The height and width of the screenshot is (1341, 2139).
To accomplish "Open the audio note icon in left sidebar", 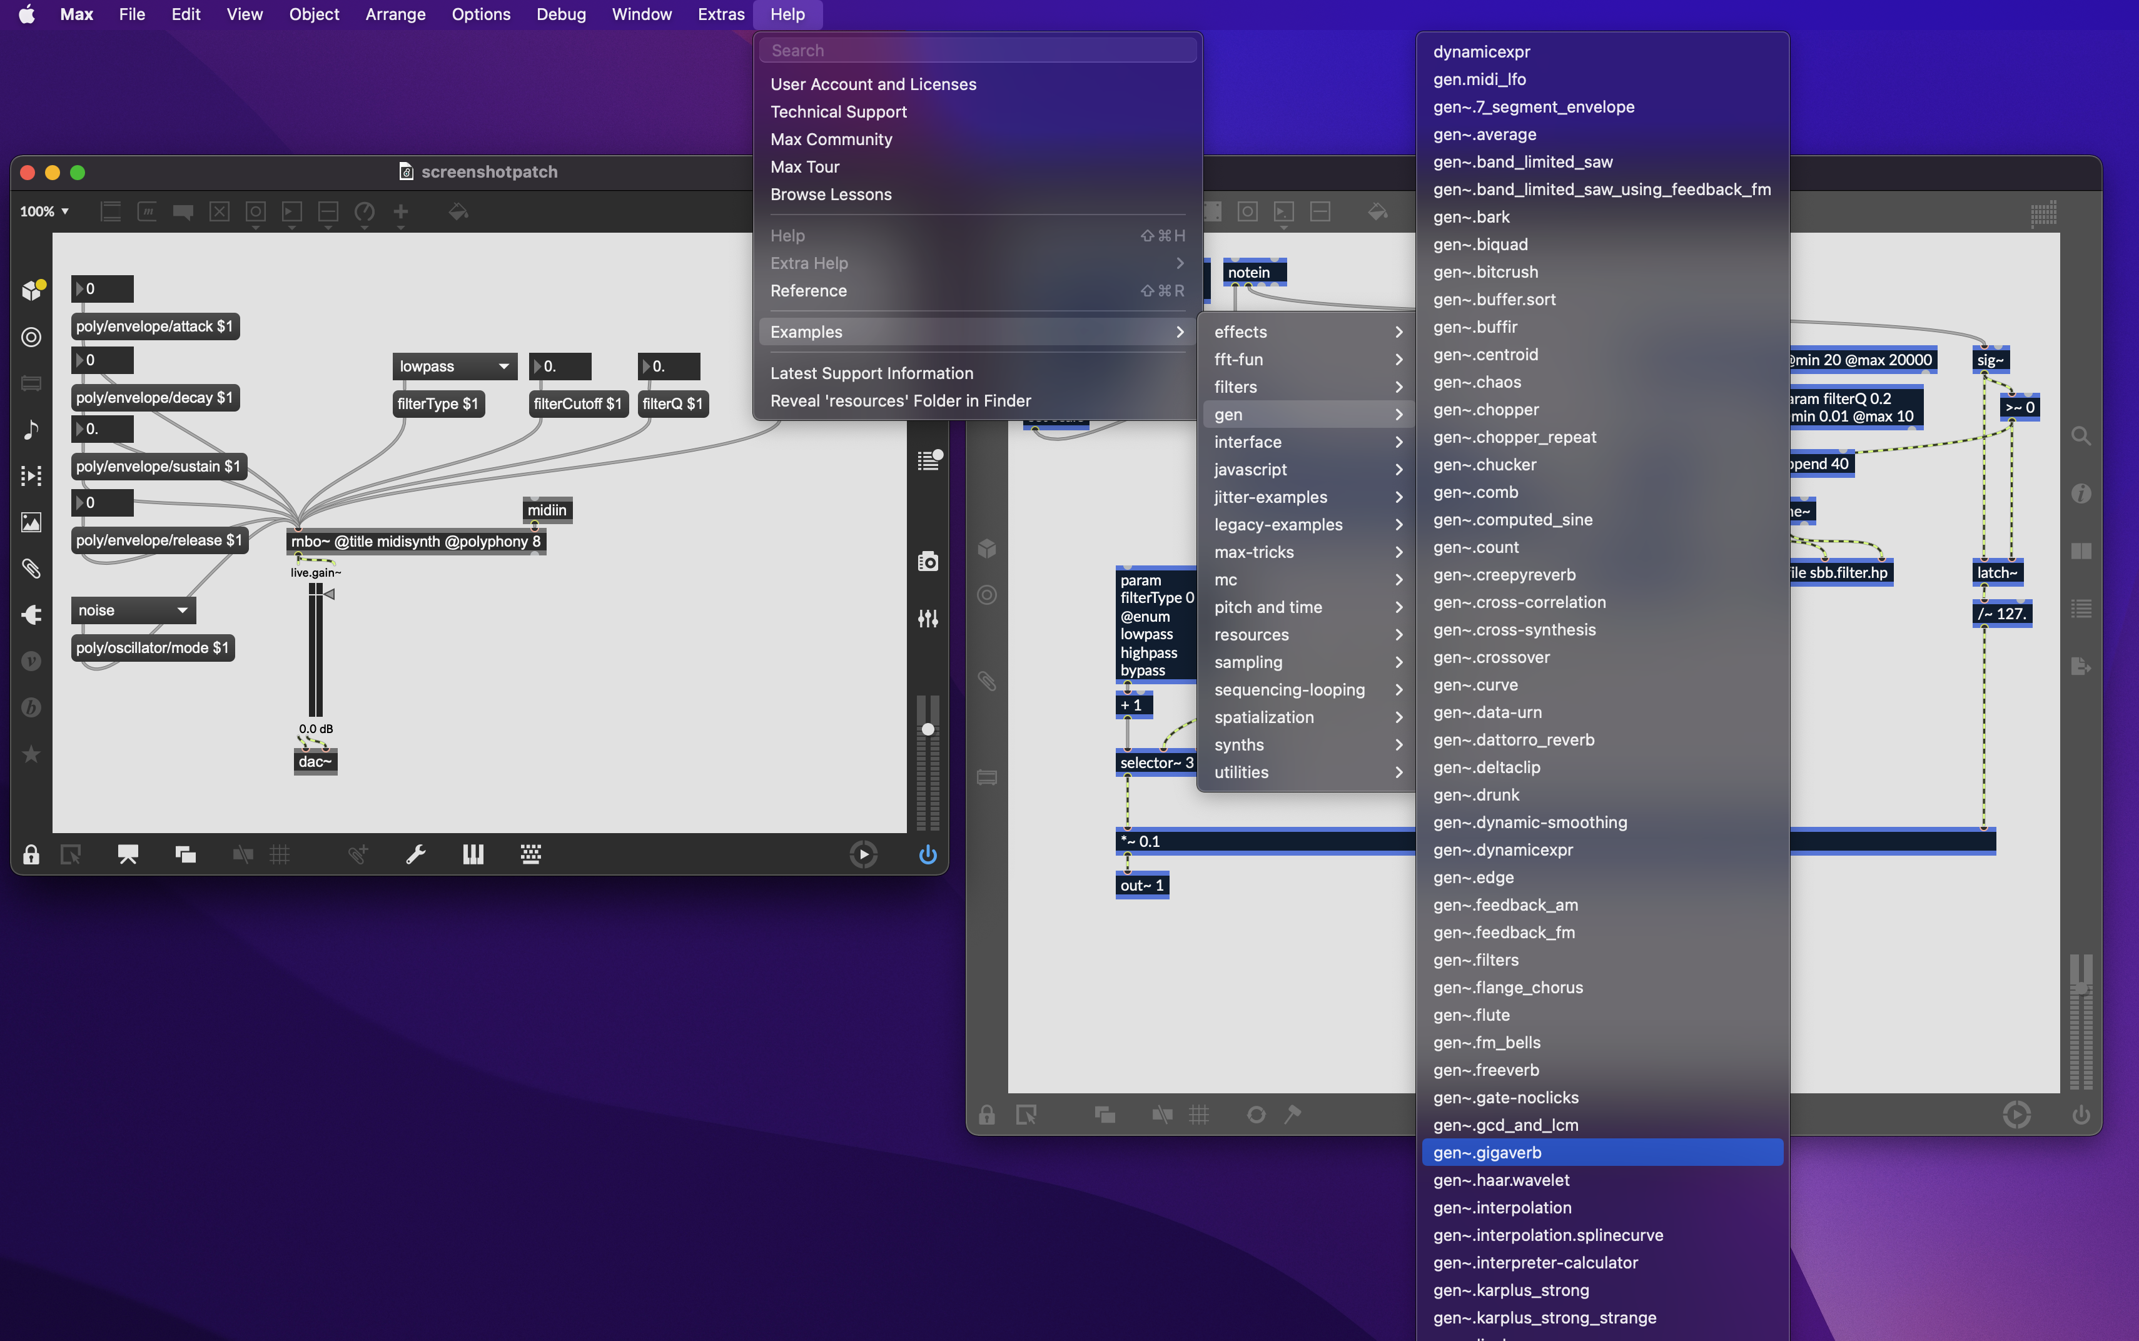I will [31, 429].
